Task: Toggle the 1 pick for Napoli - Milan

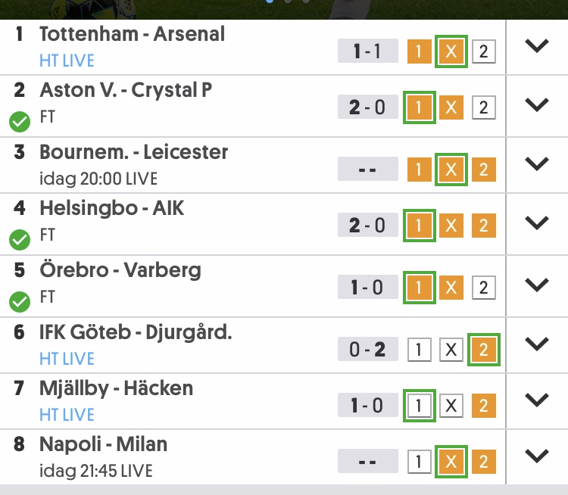Action: click(x=420, y=462)
